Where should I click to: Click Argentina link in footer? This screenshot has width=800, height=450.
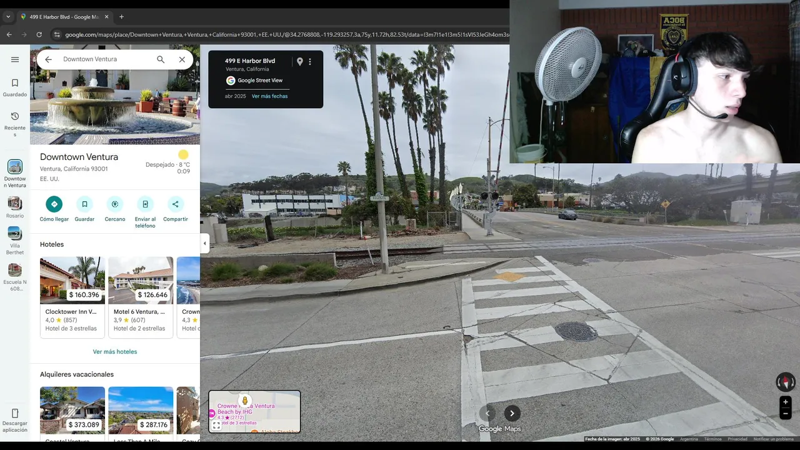[x=689, y=439]
